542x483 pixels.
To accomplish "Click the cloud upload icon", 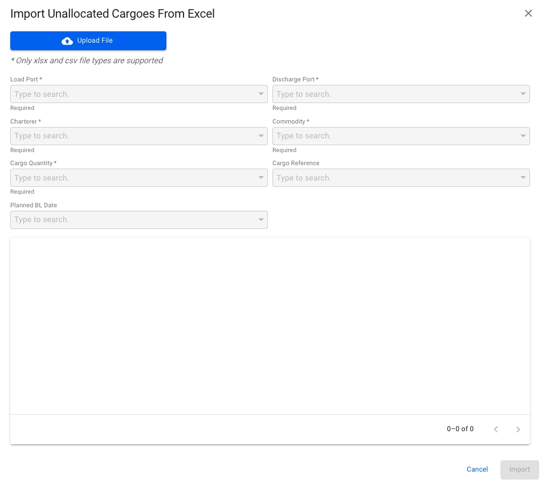I will coord(67,41).
